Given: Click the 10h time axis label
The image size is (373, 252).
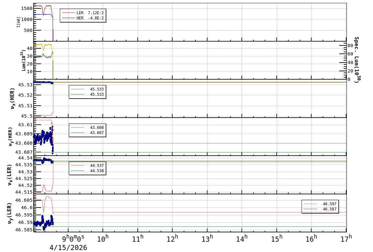Looking at the screenshot, I should pos(103,238).
